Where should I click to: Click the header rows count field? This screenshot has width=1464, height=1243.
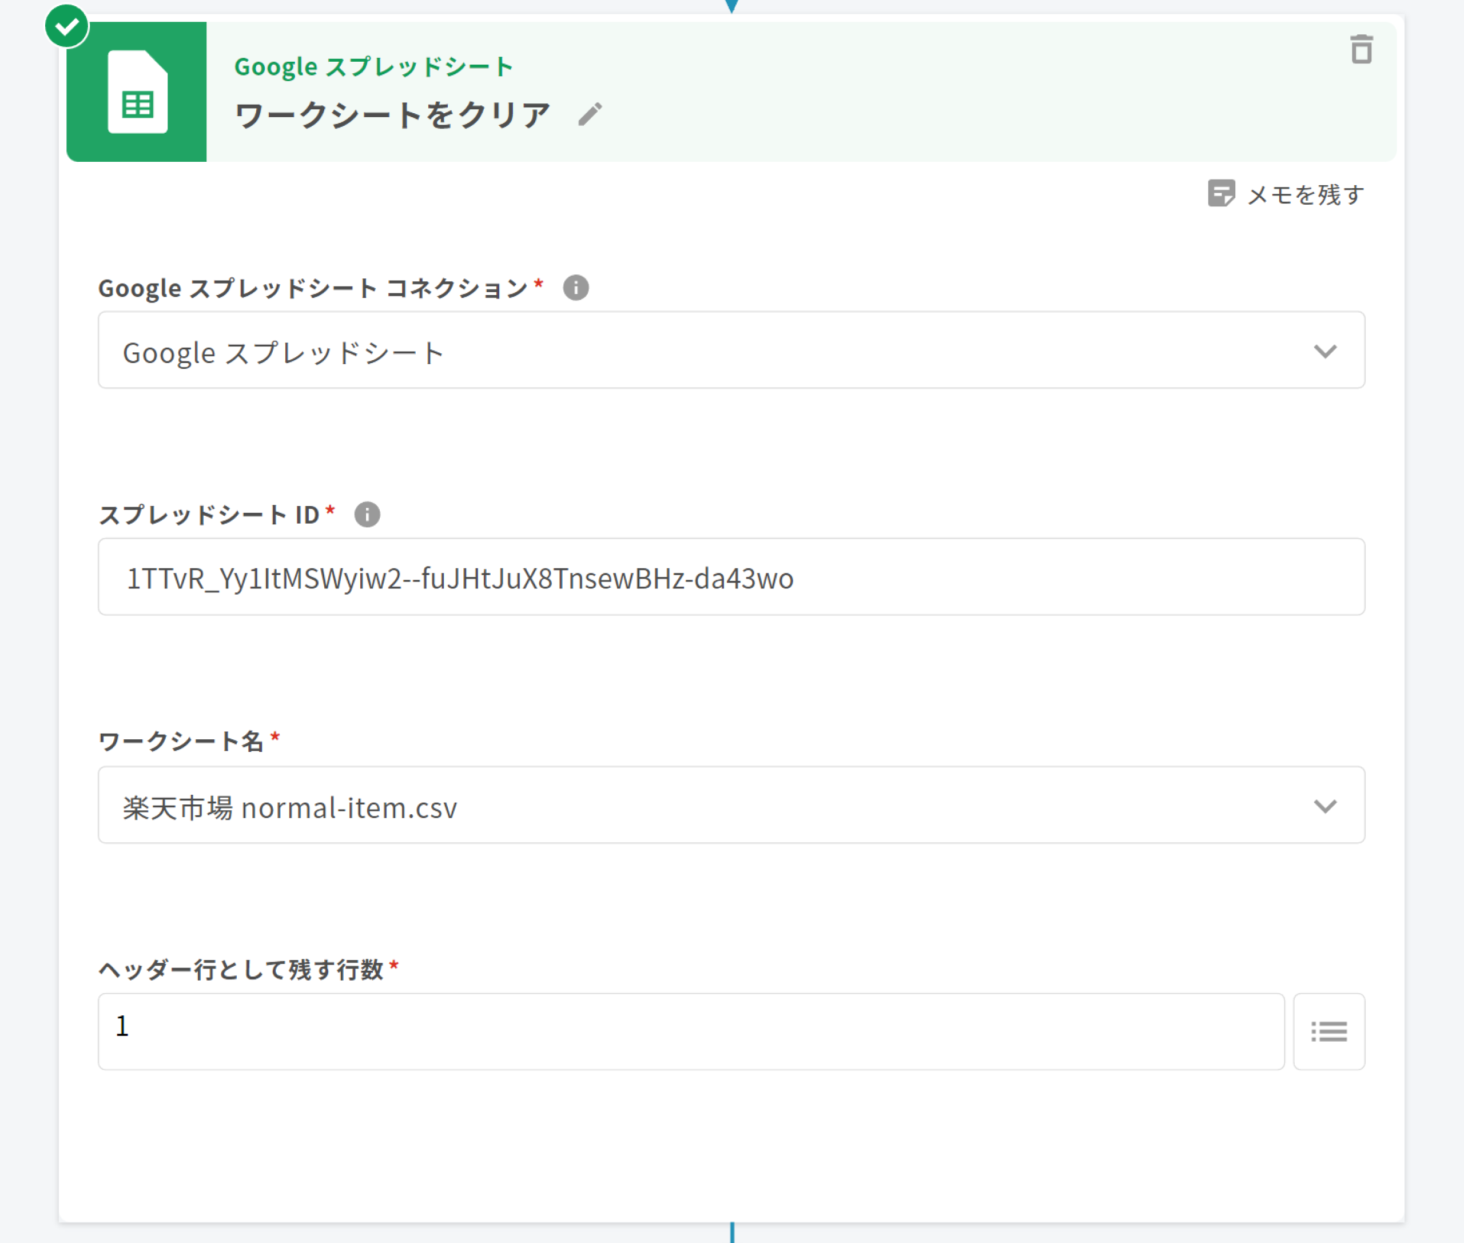[691, 1031]
